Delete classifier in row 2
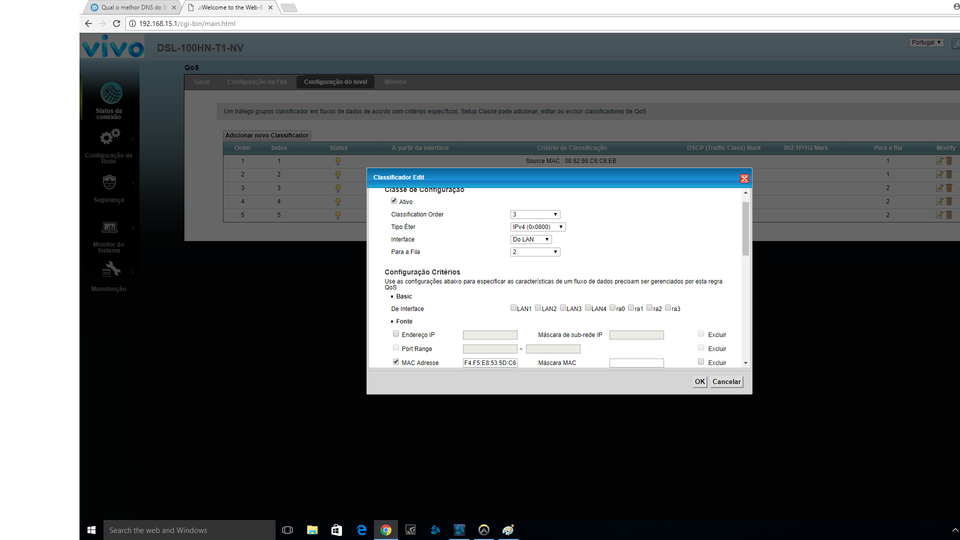 pos(949,174)
